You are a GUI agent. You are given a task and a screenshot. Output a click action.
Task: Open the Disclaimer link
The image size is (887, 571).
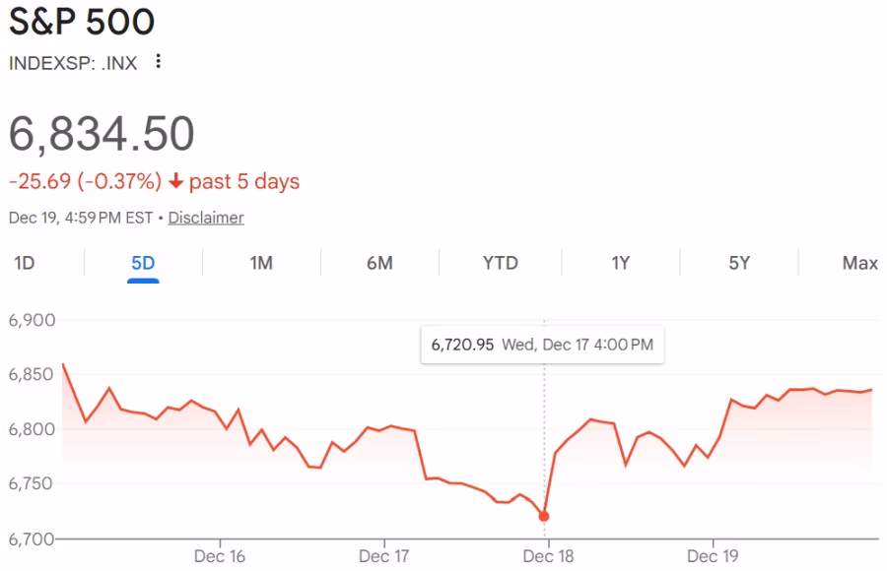click(206, 218)
